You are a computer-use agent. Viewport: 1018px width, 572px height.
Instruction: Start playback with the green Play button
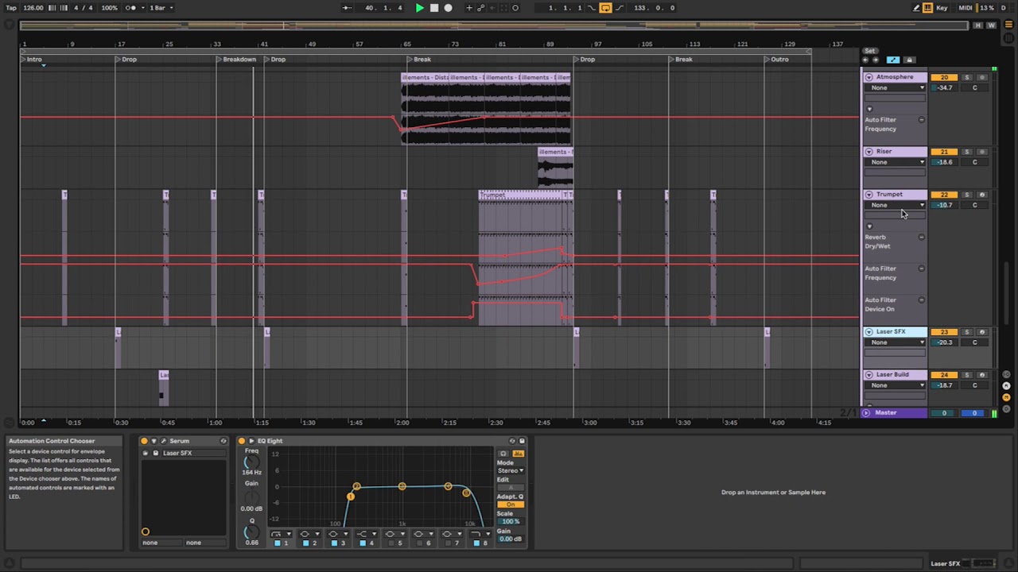(420, 8)
